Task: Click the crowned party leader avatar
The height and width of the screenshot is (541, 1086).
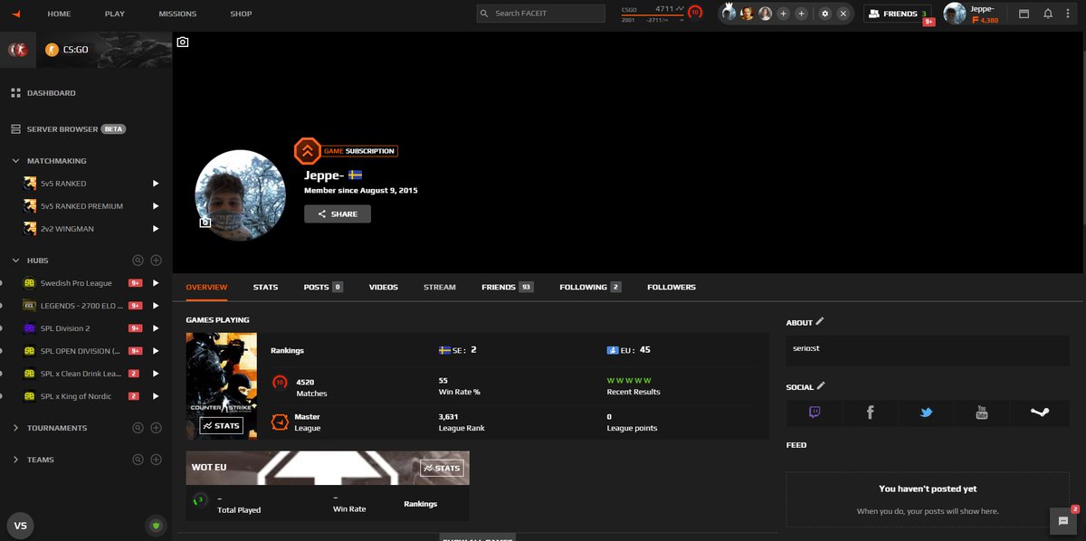Action: (x=729, y=14)
